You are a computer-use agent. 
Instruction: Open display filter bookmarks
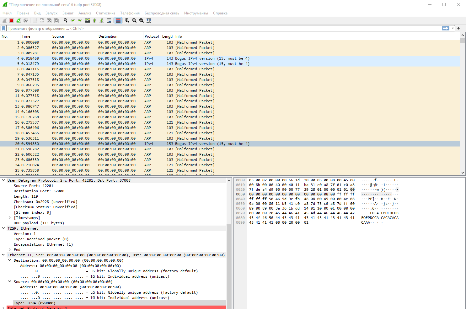tap(4, 28)
